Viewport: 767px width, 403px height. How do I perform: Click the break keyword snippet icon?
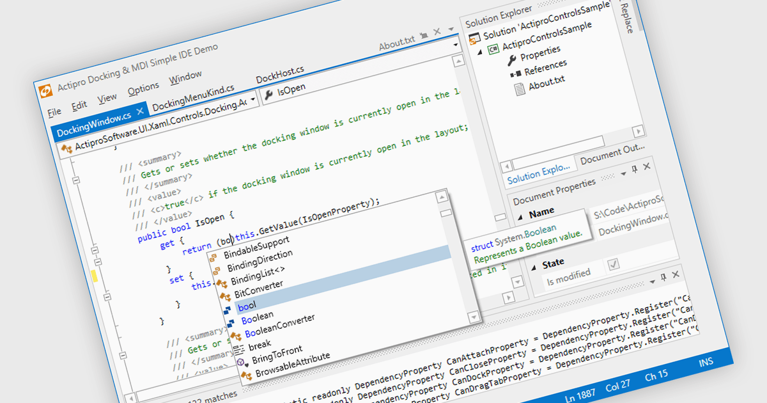[x=238, y=349]
